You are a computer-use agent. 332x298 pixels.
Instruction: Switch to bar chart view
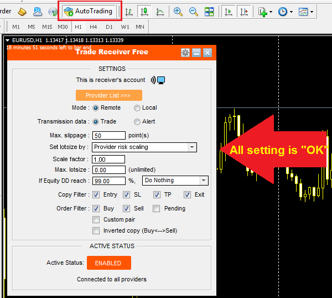[x=128, y=12]
